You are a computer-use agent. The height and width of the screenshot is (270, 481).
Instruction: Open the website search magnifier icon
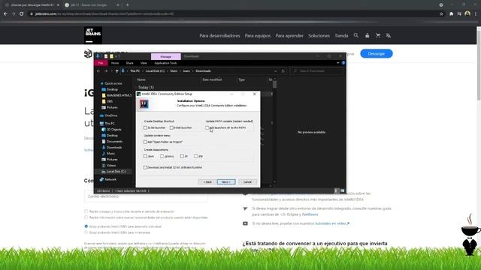[x=355, y=35]
